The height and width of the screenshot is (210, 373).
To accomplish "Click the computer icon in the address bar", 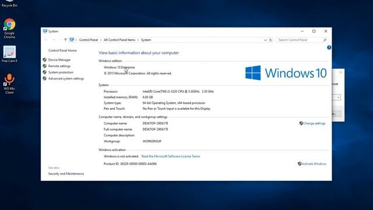I will coord(72,40).
